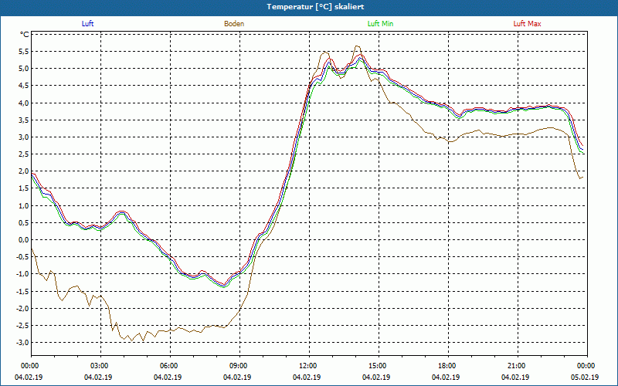Screen dimensions: 618x386
Task: Click the blue Luft legend label
Action: click(x=87, y=24)
